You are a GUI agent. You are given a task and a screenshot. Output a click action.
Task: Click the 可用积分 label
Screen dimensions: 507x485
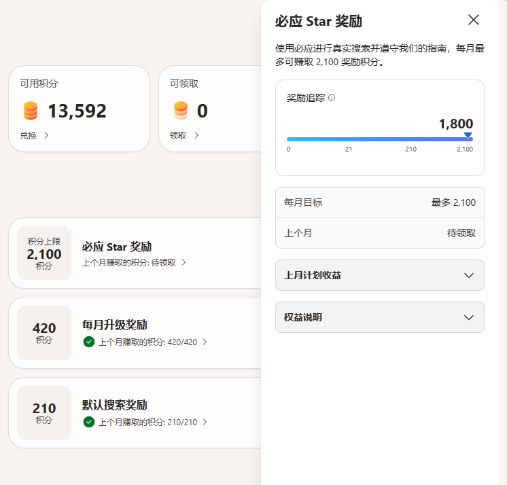tap(39, 84)
